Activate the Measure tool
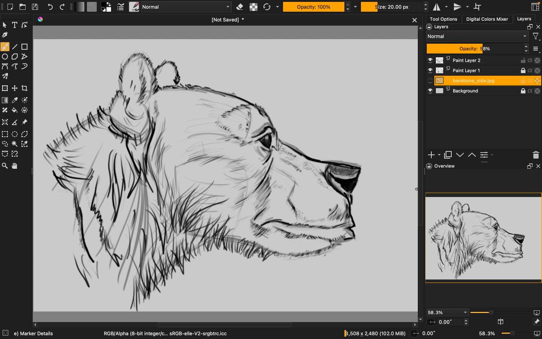The height and width of the screenshot is (339, 542). (14, 122)
